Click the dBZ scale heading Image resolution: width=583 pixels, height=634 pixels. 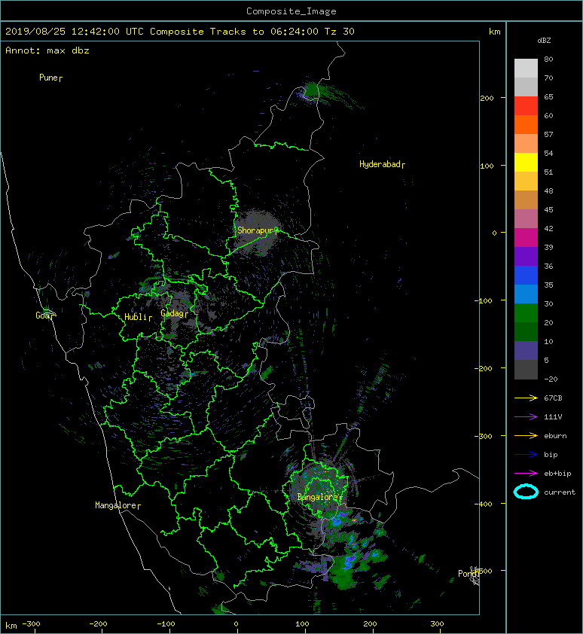(544, 41)
